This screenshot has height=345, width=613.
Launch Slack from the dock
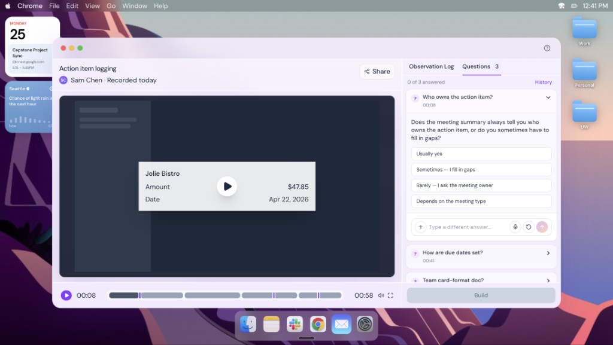295,324
